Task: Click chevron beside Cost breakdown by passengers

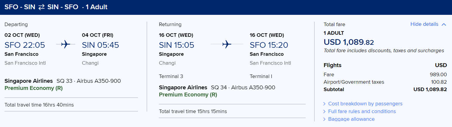Action: [325, 104]
